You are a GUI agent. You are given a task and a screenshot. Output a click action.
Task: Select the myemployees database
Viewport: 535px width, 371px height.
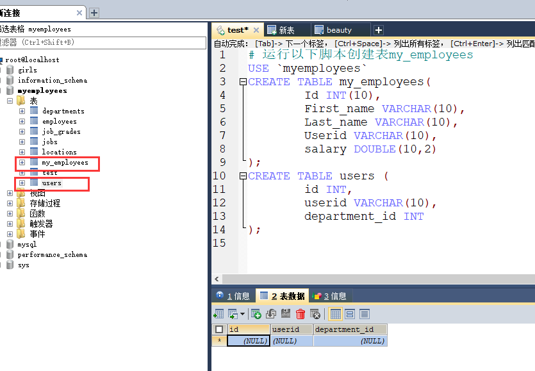pos(42,90)
